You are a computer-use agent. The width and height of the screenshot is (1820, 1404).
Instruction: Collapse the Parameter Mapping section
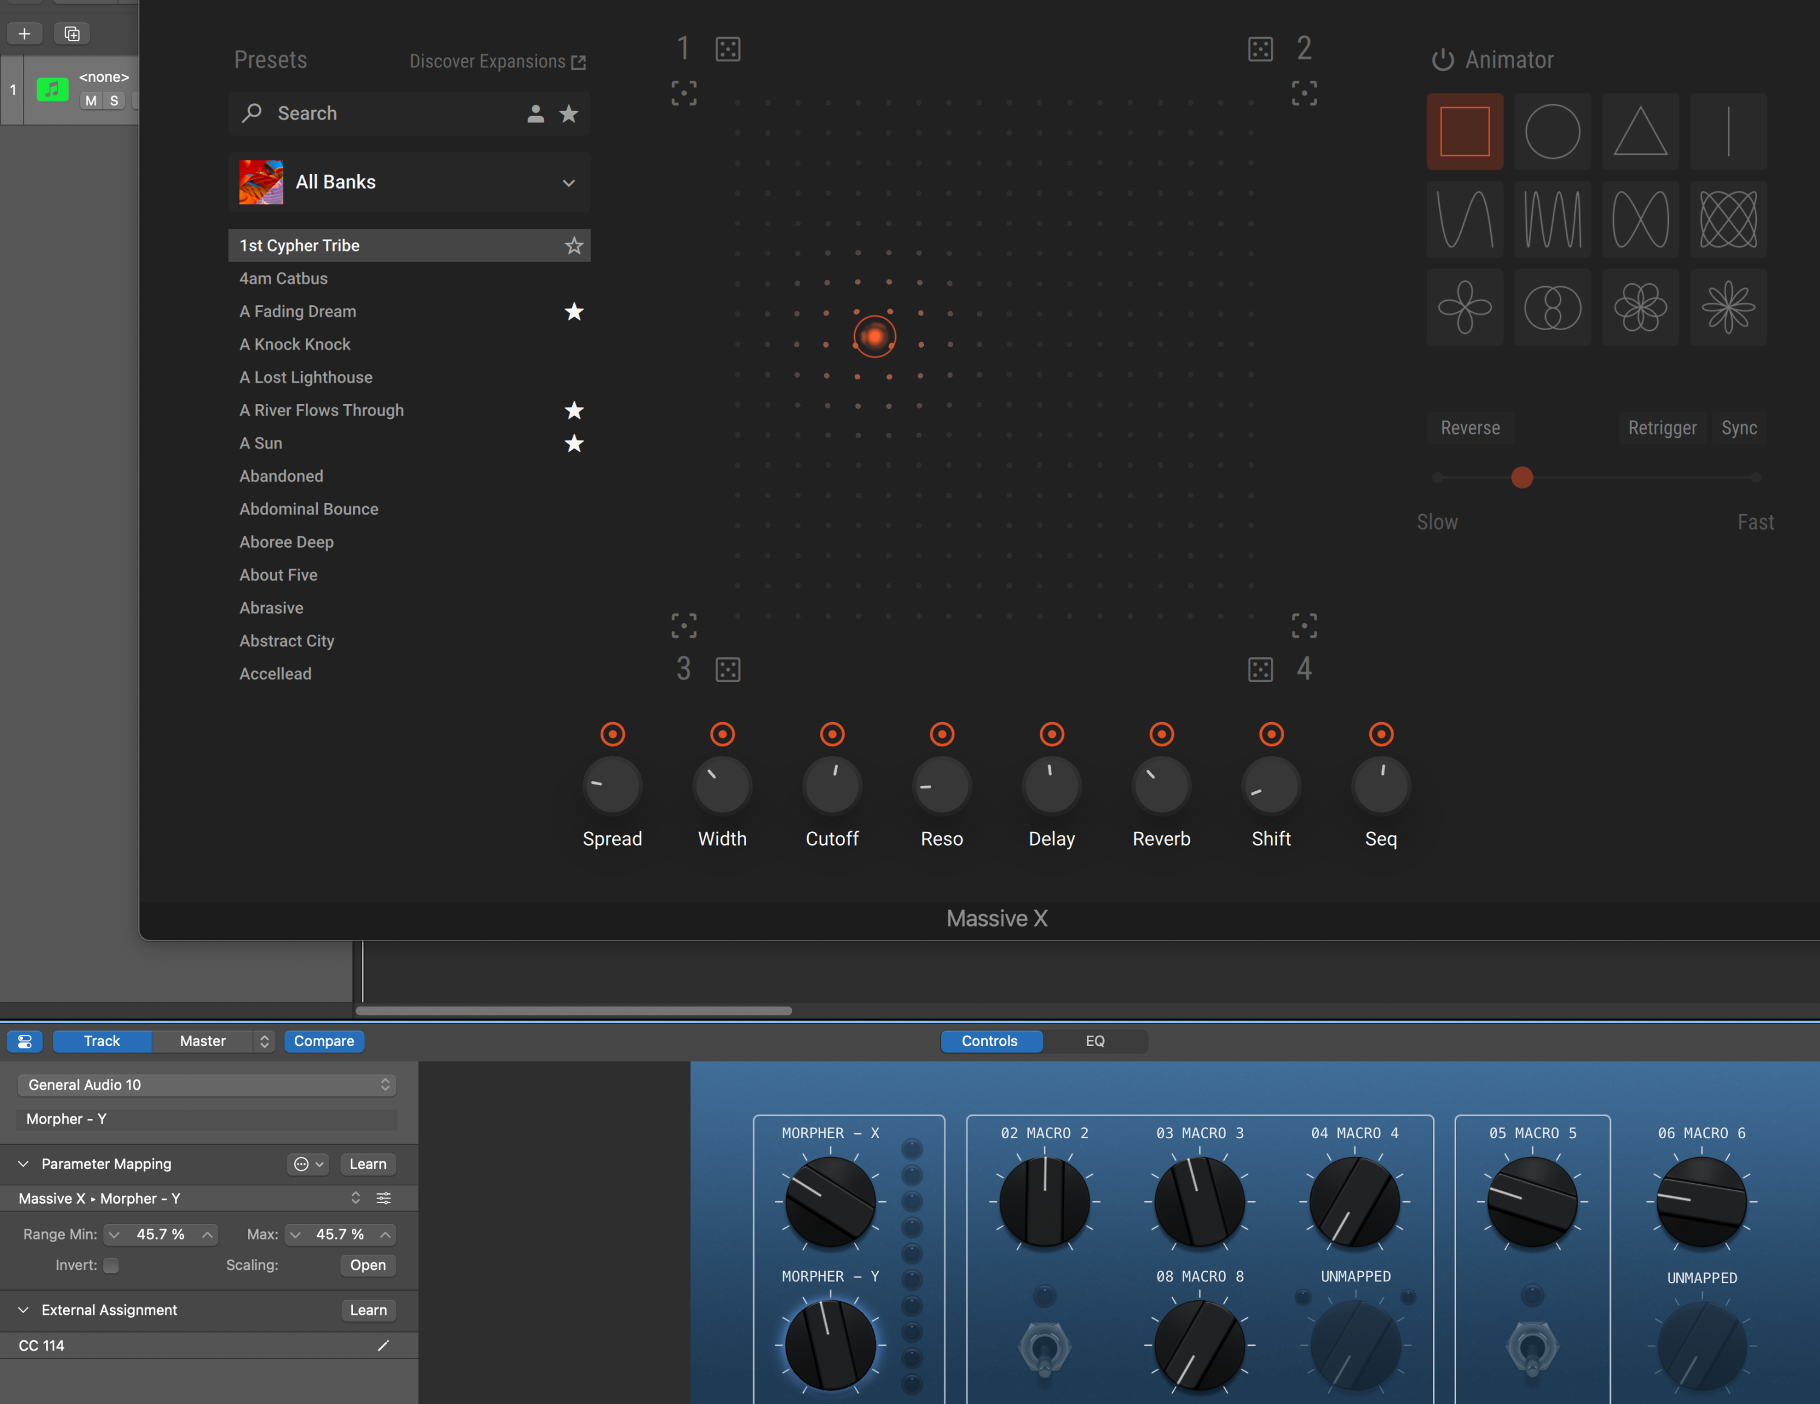pyautogui.click(x=23, y=1164)
